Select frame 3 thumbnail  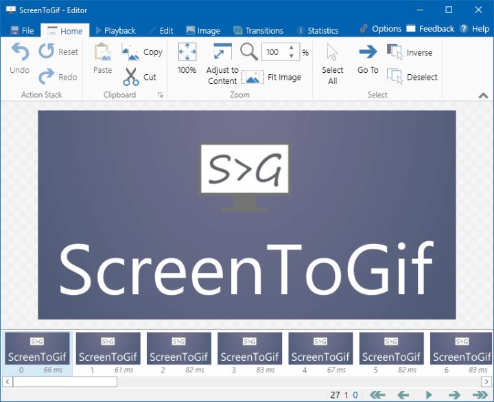click(250, 349)
